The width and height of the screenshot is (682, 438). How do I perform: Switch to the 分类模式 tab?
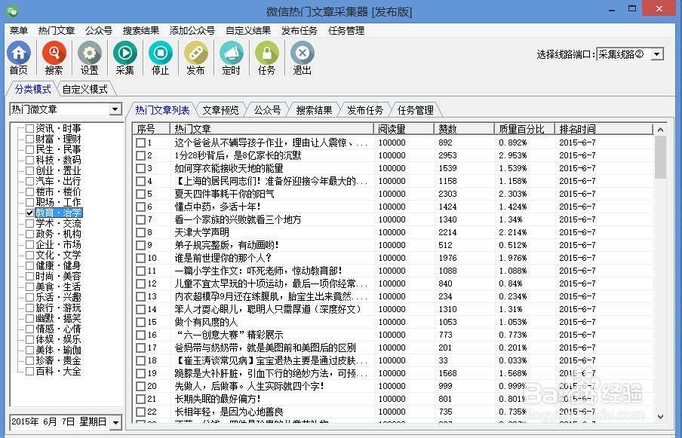coord(33,89)
